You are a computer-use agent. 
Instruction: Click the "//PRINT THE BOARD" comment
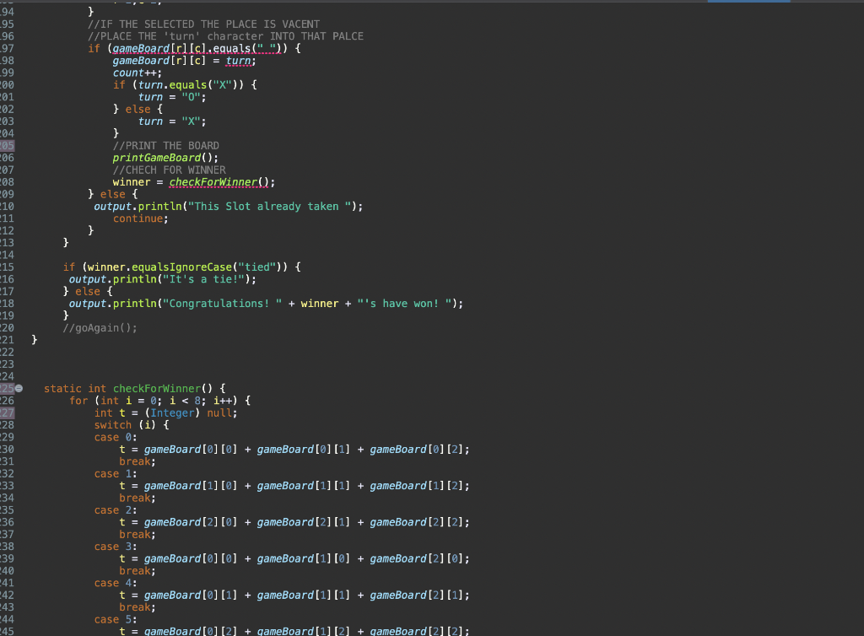pos(166,145)
